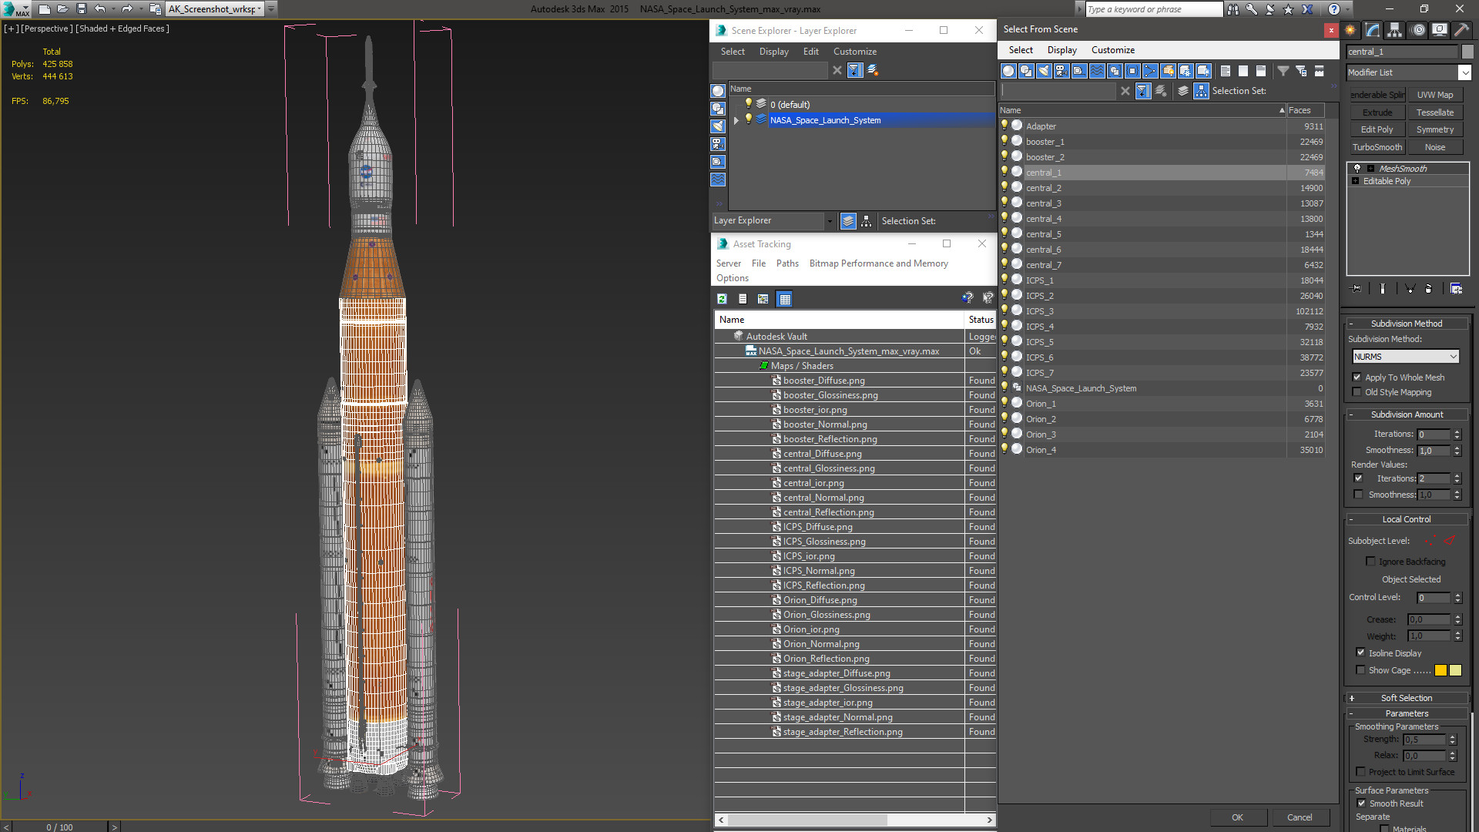Toggle Apply To Whole Mesh checkbox
This screenshot has width=1479, height=832.
[x=1357, y=377]
